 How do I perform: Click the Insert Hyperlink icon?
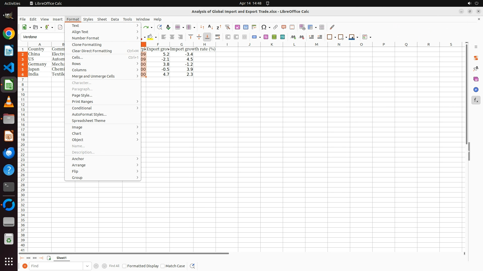[x=275, y=27]
